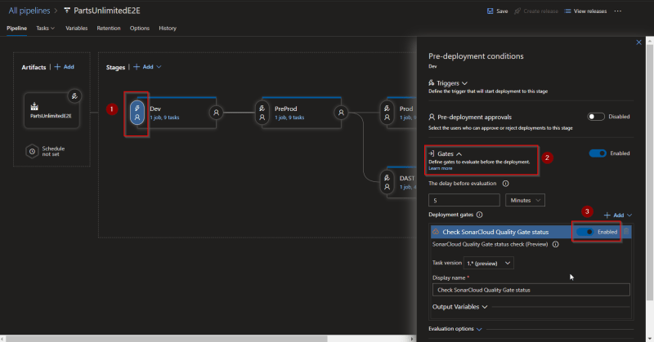Open the Gates Learn more link
Screen dimensions: 654x342
(440, 168)
